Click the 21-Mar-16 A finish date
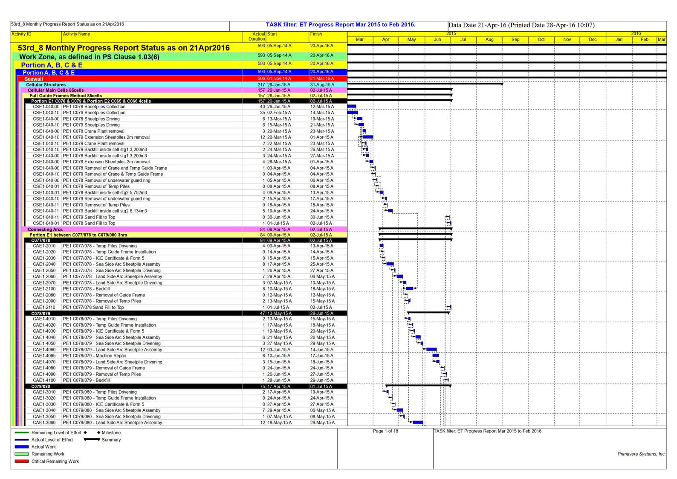 [322, 79]
